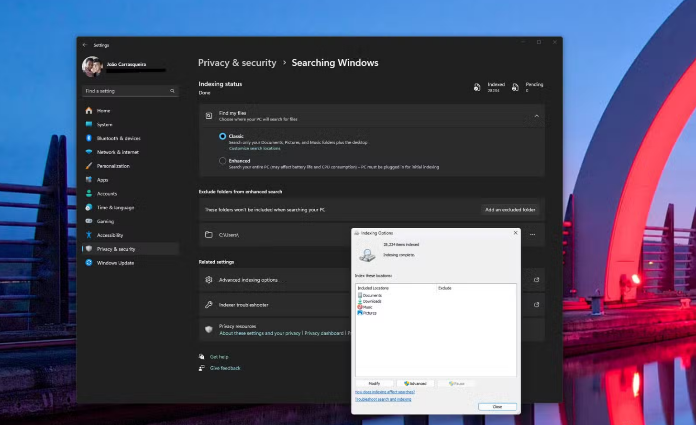Click the 'Give feedback' link
Screen dimensions: 696x425
tap(225, 368)
